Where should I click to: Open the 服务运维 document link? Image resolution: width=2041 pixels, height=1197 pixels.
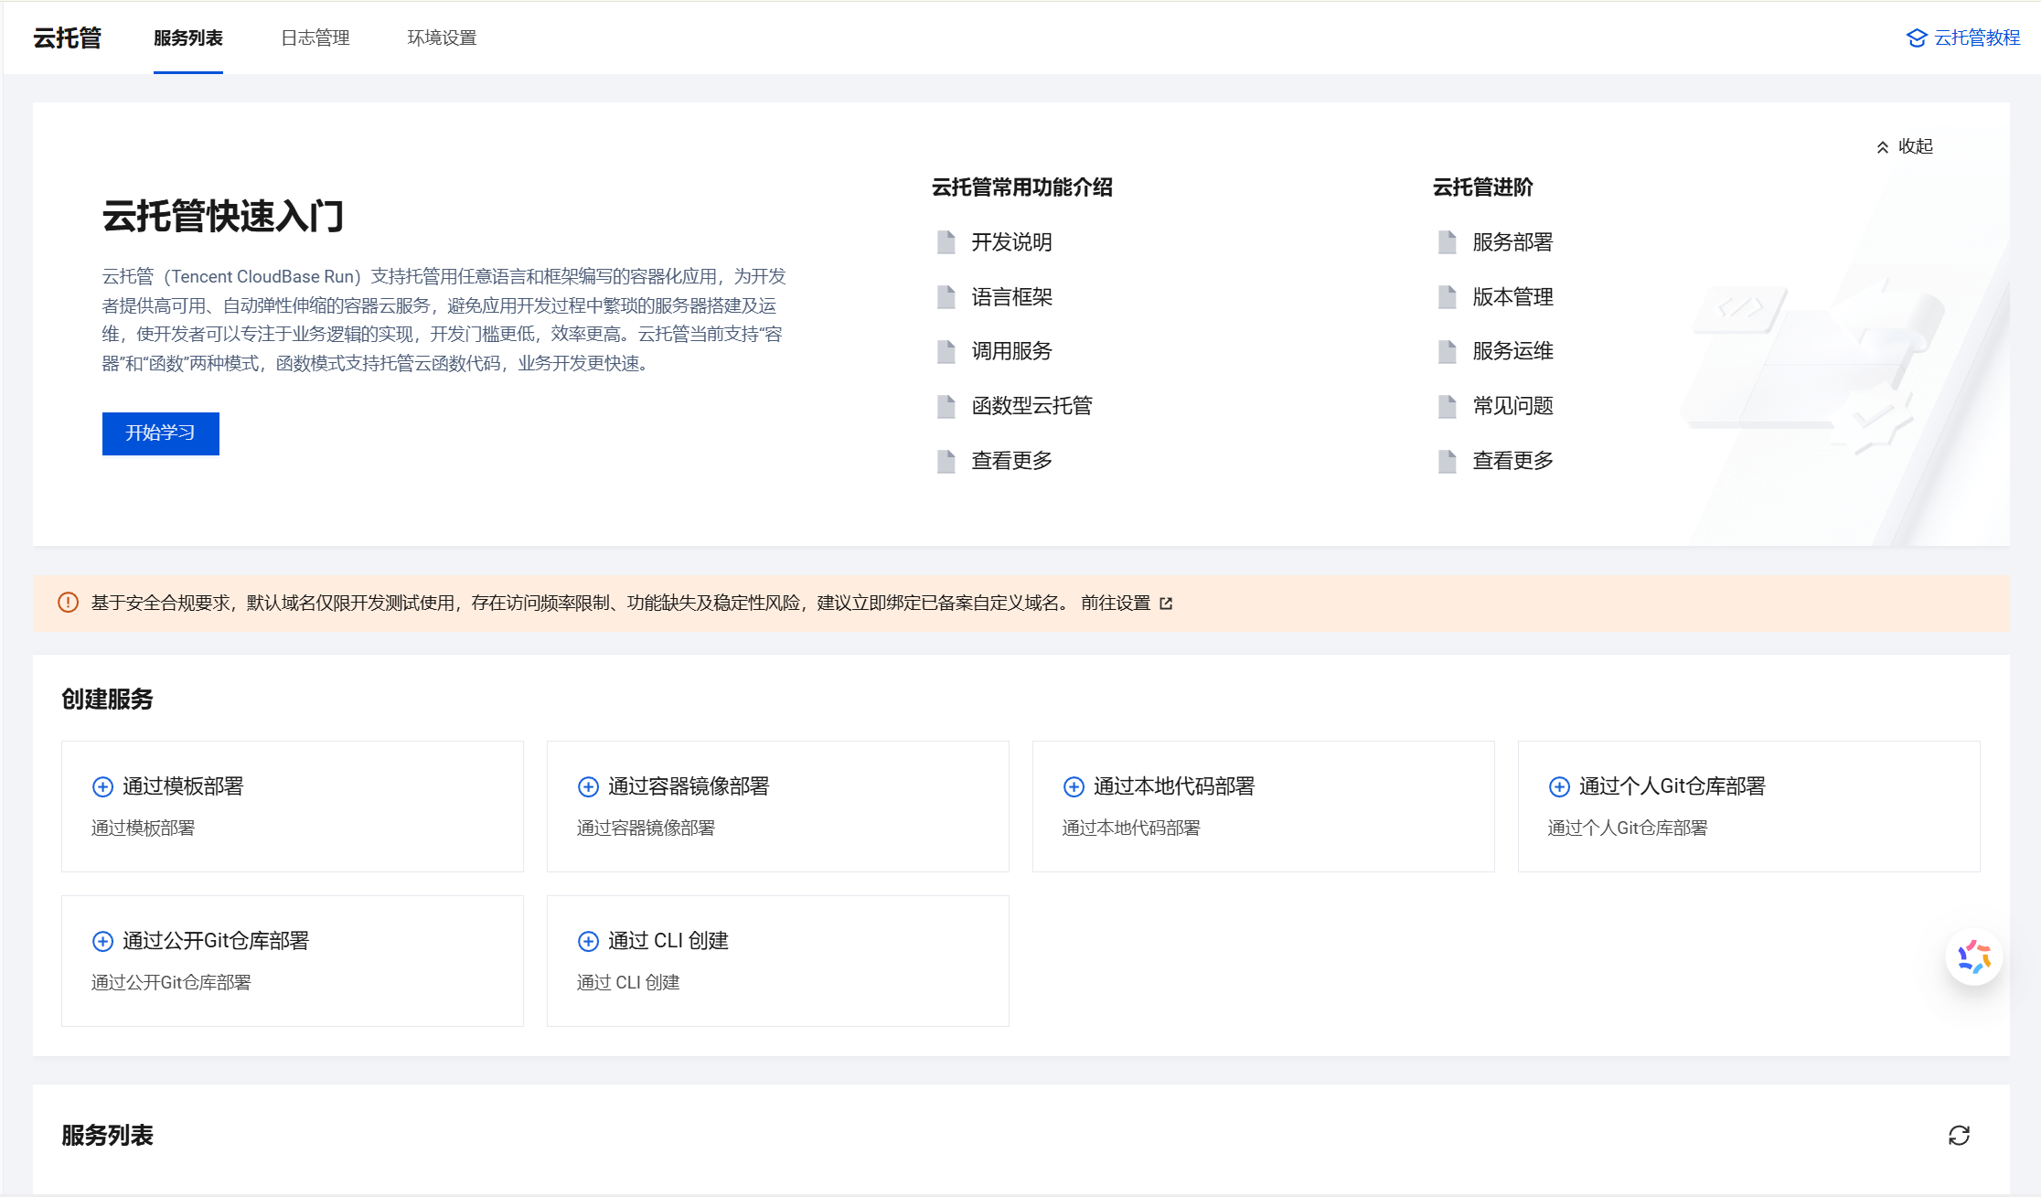point(1512,351)
